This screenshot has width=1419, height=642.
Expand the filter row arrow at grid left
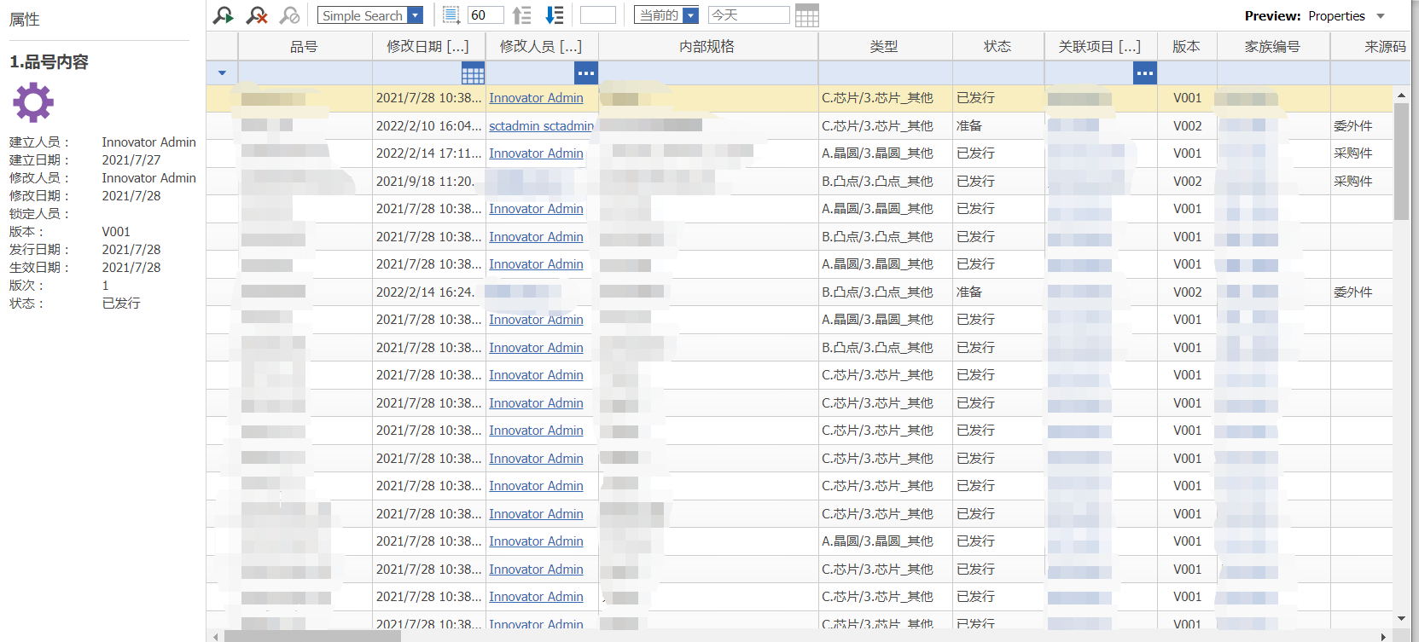click(222, 73)
